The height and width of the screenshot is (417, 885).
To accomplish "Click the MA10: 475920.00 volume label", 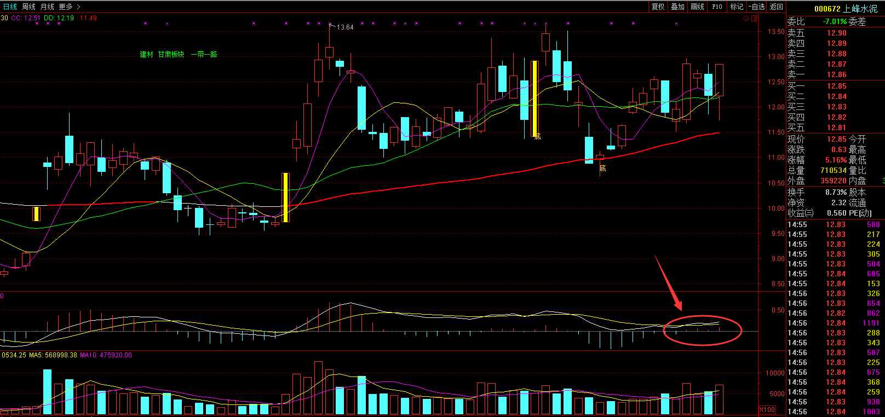I will 106,355.
